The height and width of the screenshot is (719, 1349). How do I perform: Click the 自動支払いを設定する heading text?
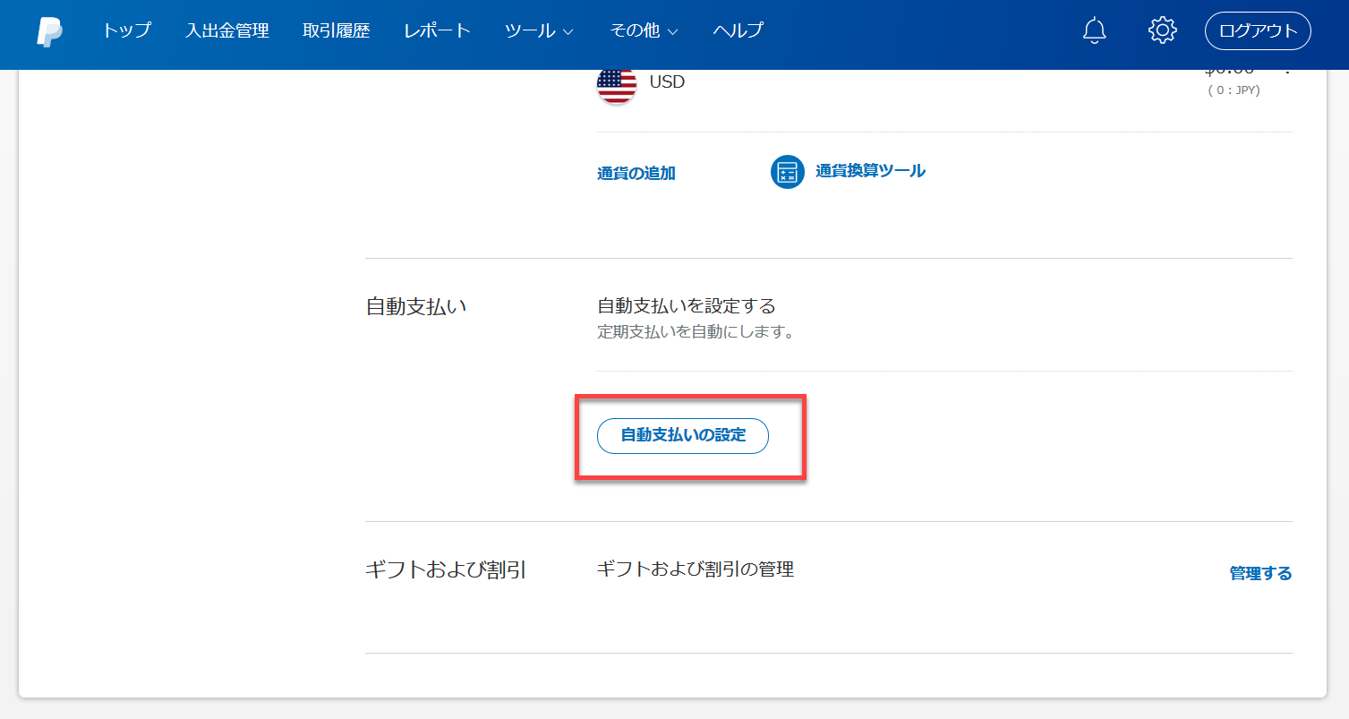pyautogui.click(x=686, y=306)
